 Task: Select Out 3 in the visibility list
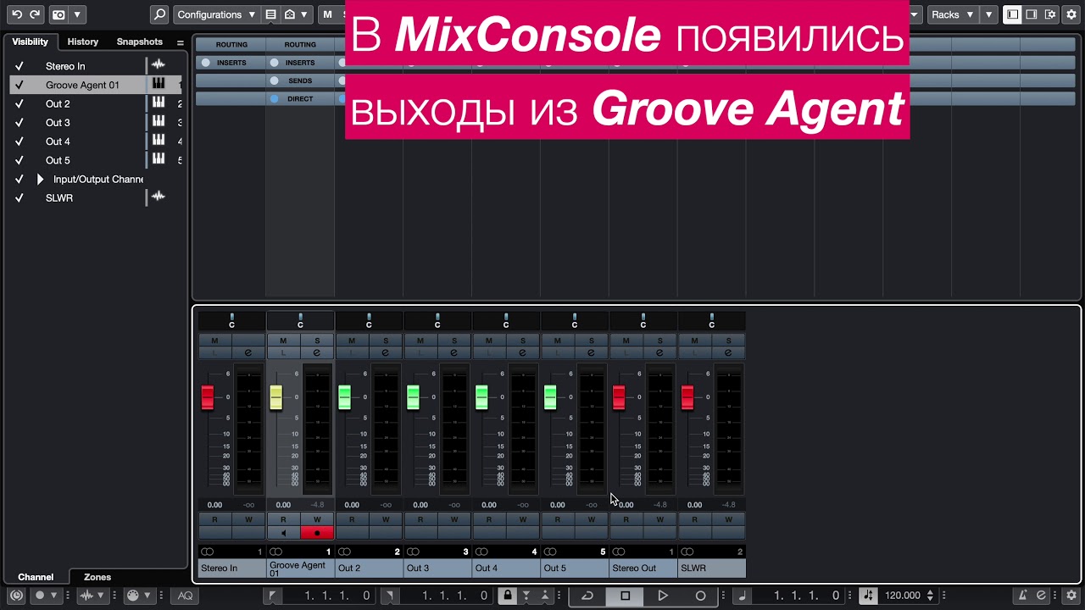(58, 123)
